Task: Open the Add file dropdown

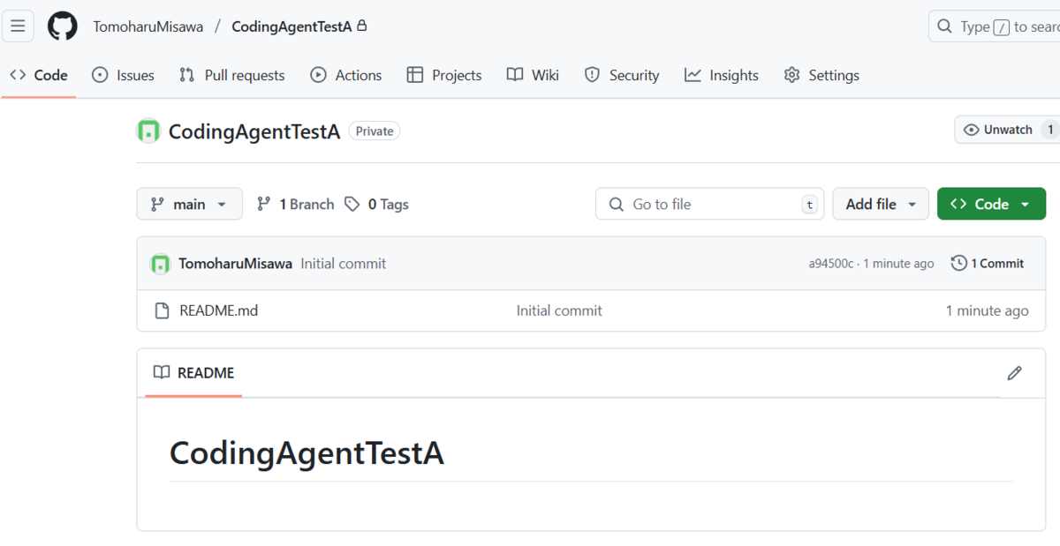Action: (880, 204)
